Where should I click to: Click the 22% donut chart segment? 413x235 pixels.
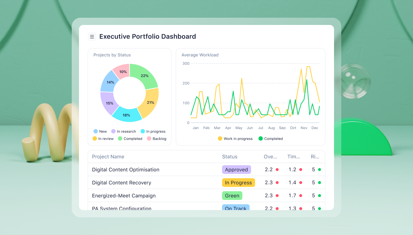tap(145, 76)
